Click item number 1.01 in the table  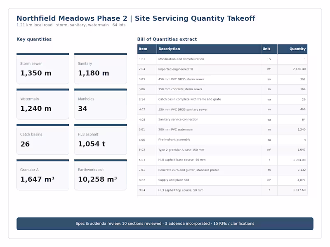click(x=142, y=59)
